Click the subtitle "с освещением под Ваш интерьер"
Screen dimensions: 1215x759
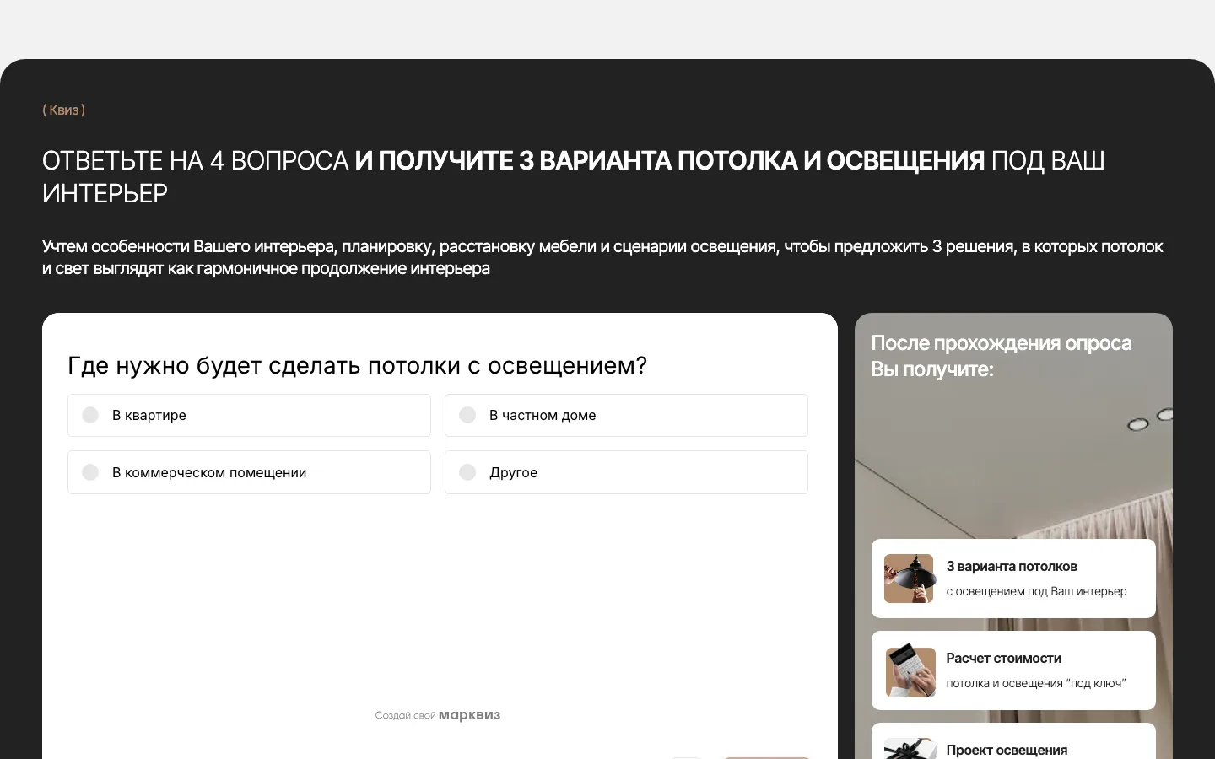1036,591
